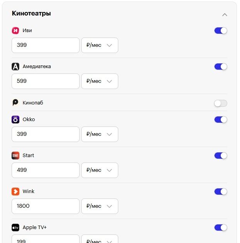Screen dimensions: 240x243
Task: Click the Apple TV+ logo icon
Action: coord(15,228)
